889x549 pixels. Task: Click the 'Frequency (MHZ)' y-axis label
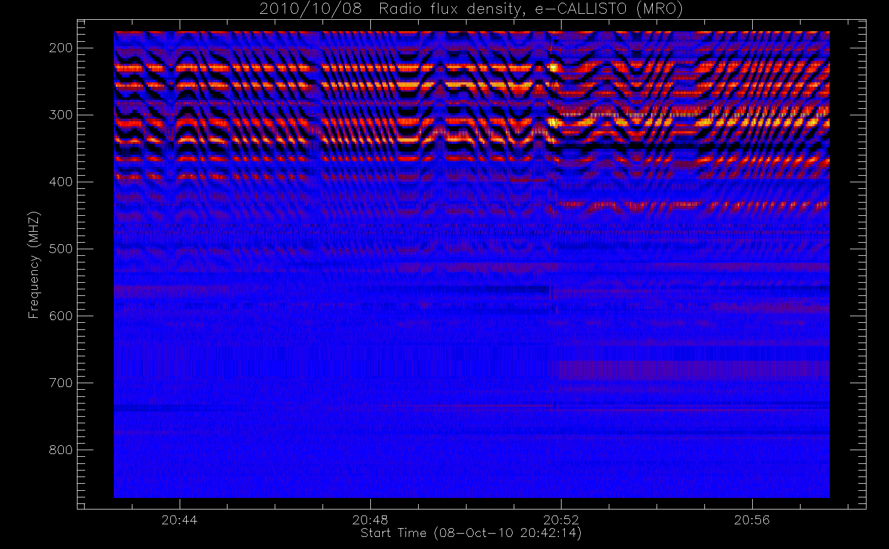[34, 265]
